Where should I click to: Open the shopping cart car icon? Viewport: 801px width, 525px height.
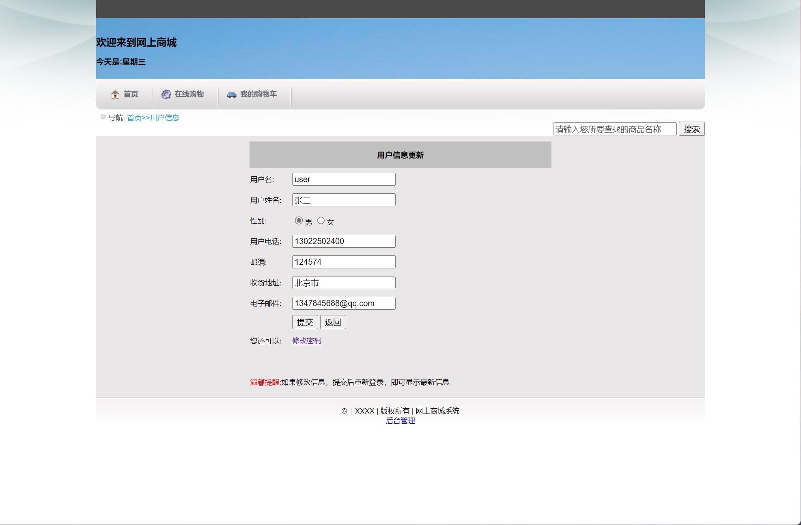(231, 94)
